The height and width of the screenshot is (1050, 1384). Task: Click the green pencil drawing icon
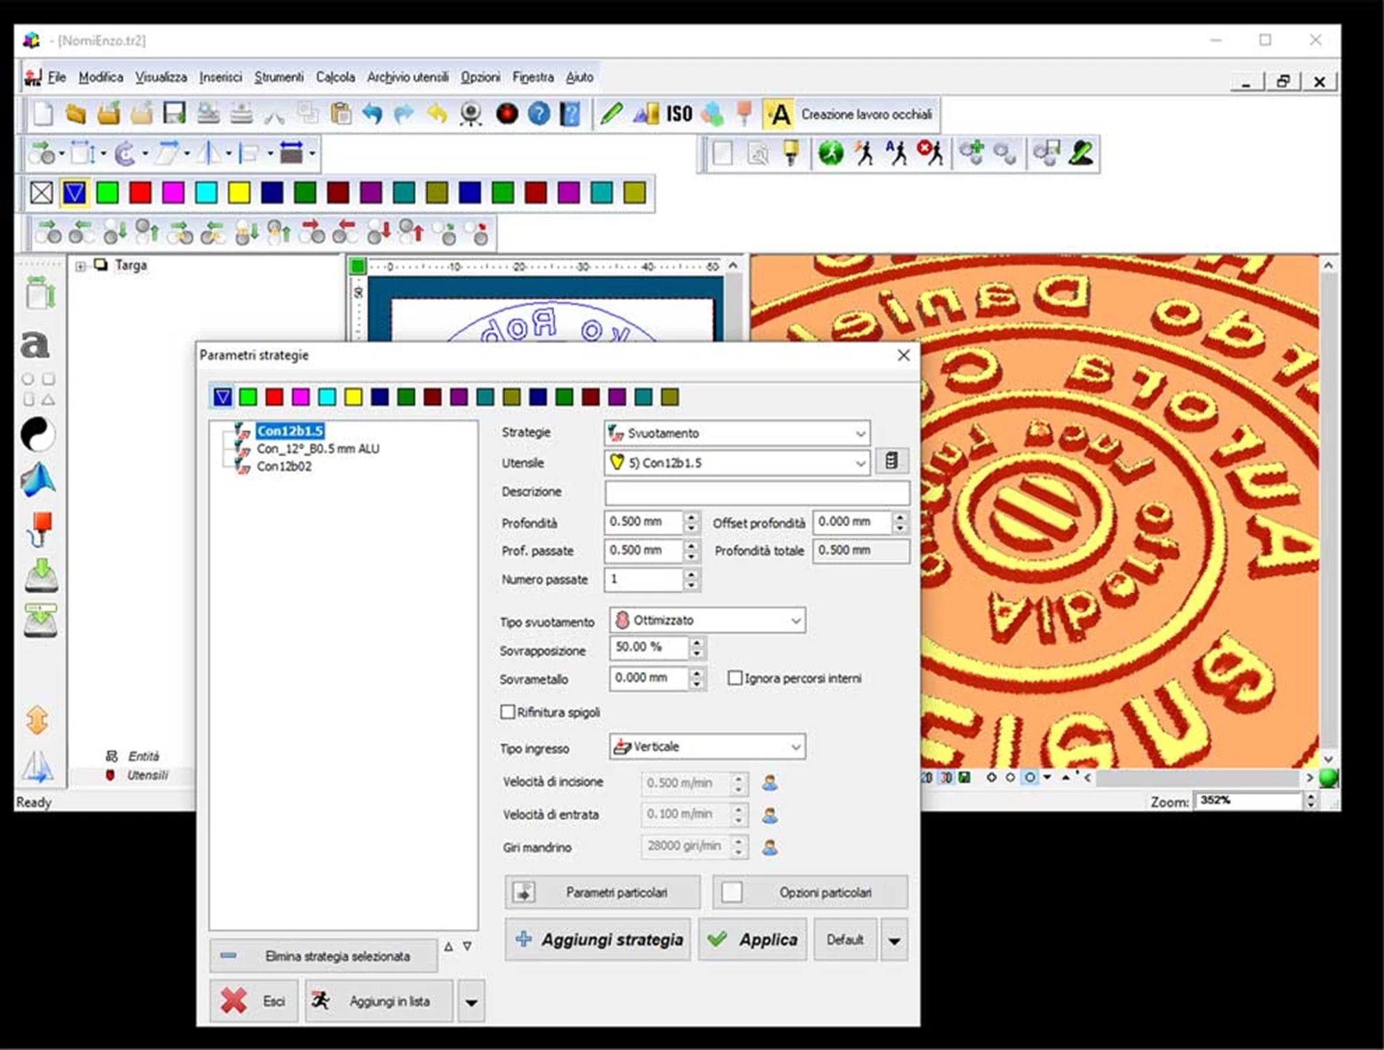612,113
